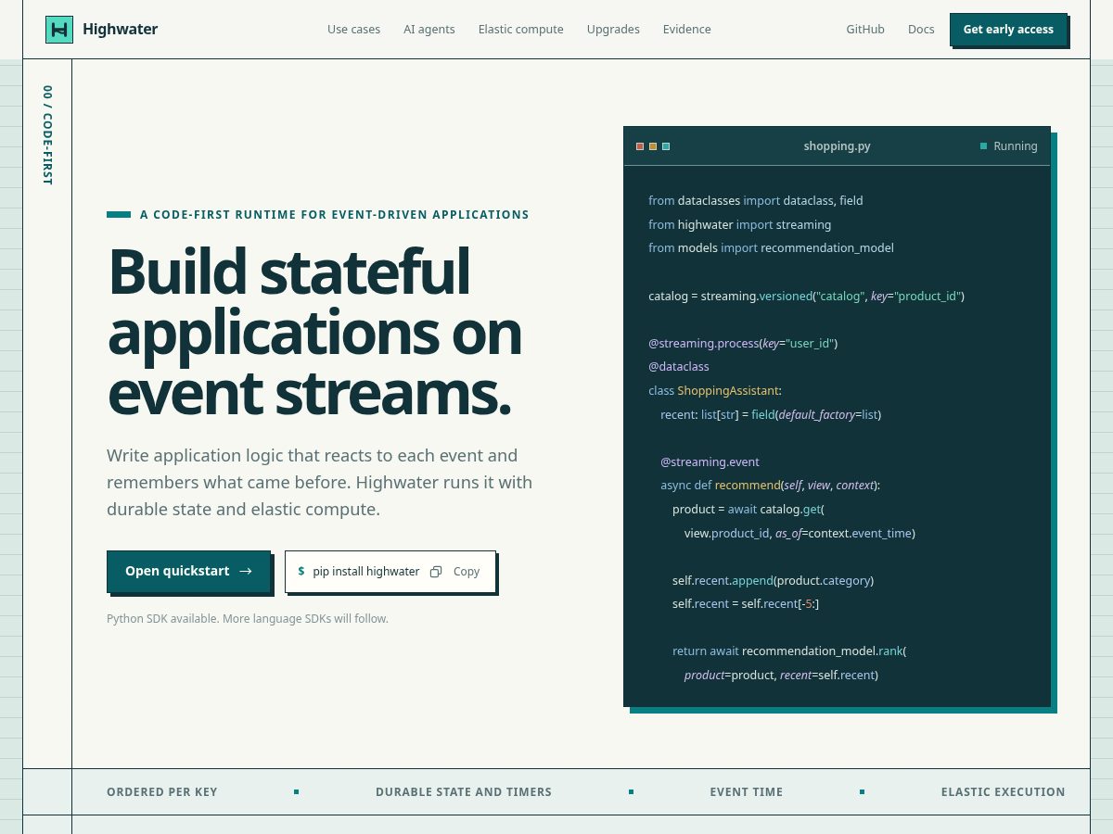Click 'from dataclasses import' code line

click(756, 201)
